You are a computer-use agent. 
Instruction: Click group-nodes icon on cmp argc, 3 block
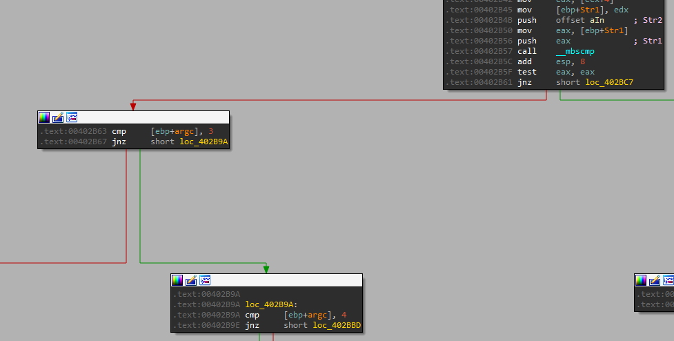click(x=72, y=117)
